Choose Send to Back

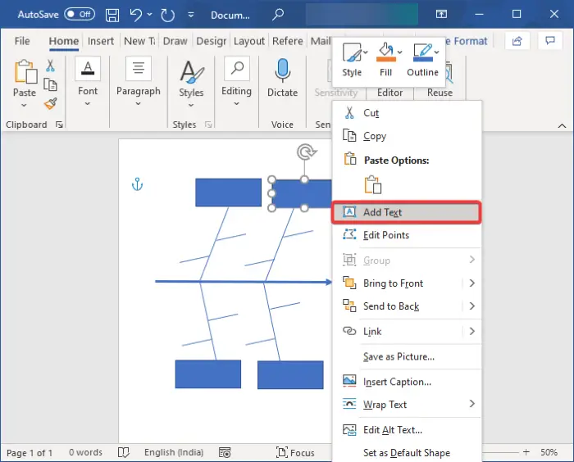pyautogui.click(x=391, y=306)
